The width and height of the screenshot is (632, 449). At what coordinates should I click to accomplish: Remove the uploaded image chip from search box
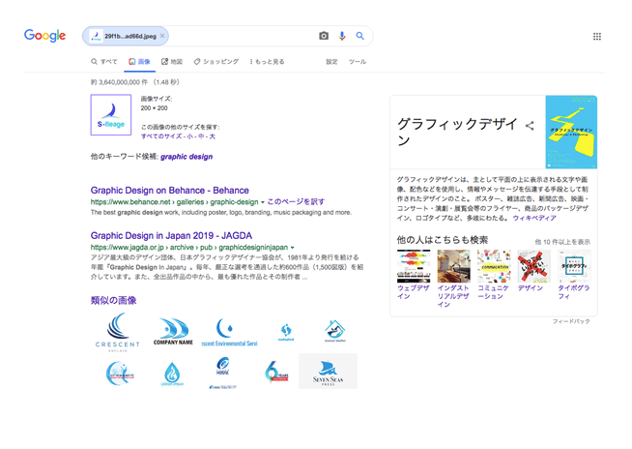162,36
